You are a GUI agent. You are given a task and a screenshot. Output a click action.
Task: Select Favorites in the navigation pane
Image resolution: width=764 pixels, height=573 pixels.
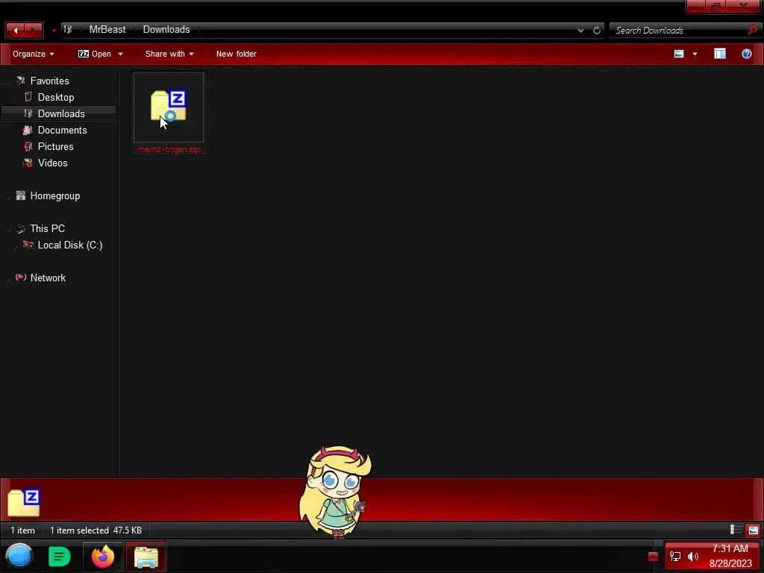[x=49, y=81]
